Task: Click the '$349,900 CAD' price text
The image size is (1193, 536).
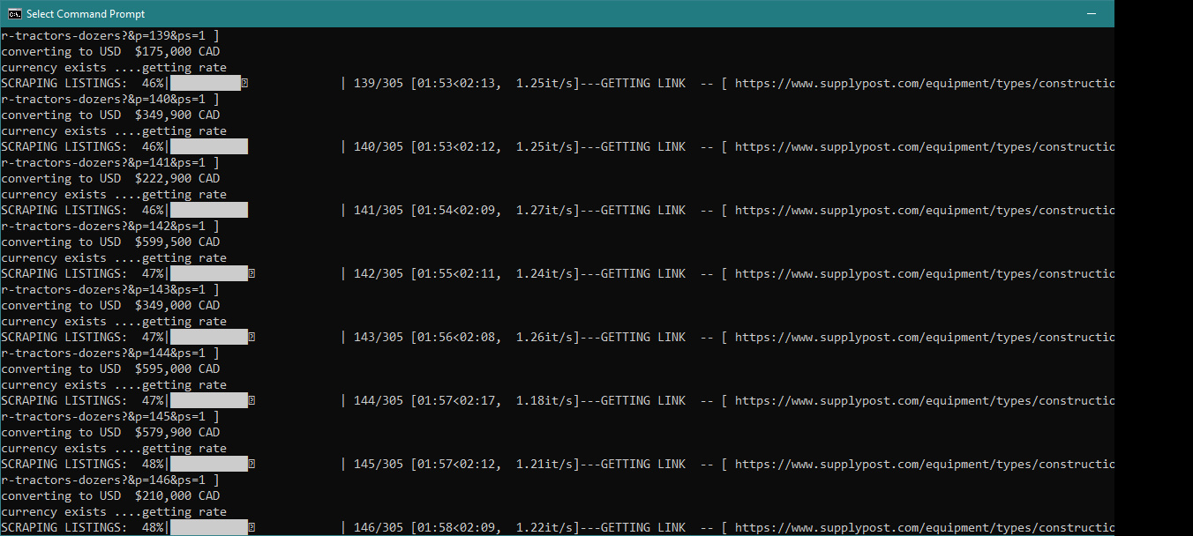Action: 177,115
